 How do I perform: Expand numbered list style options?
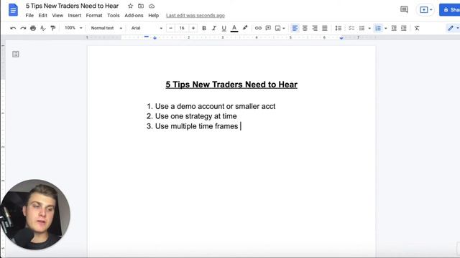[x=385, y=28]
